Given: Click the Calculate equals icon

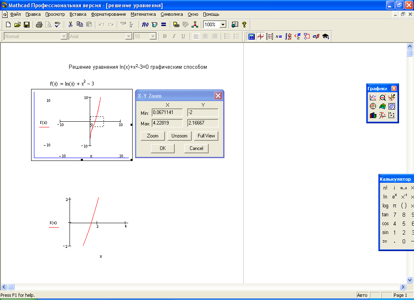Looking at the screenshot, I should [x=164, y=25].
